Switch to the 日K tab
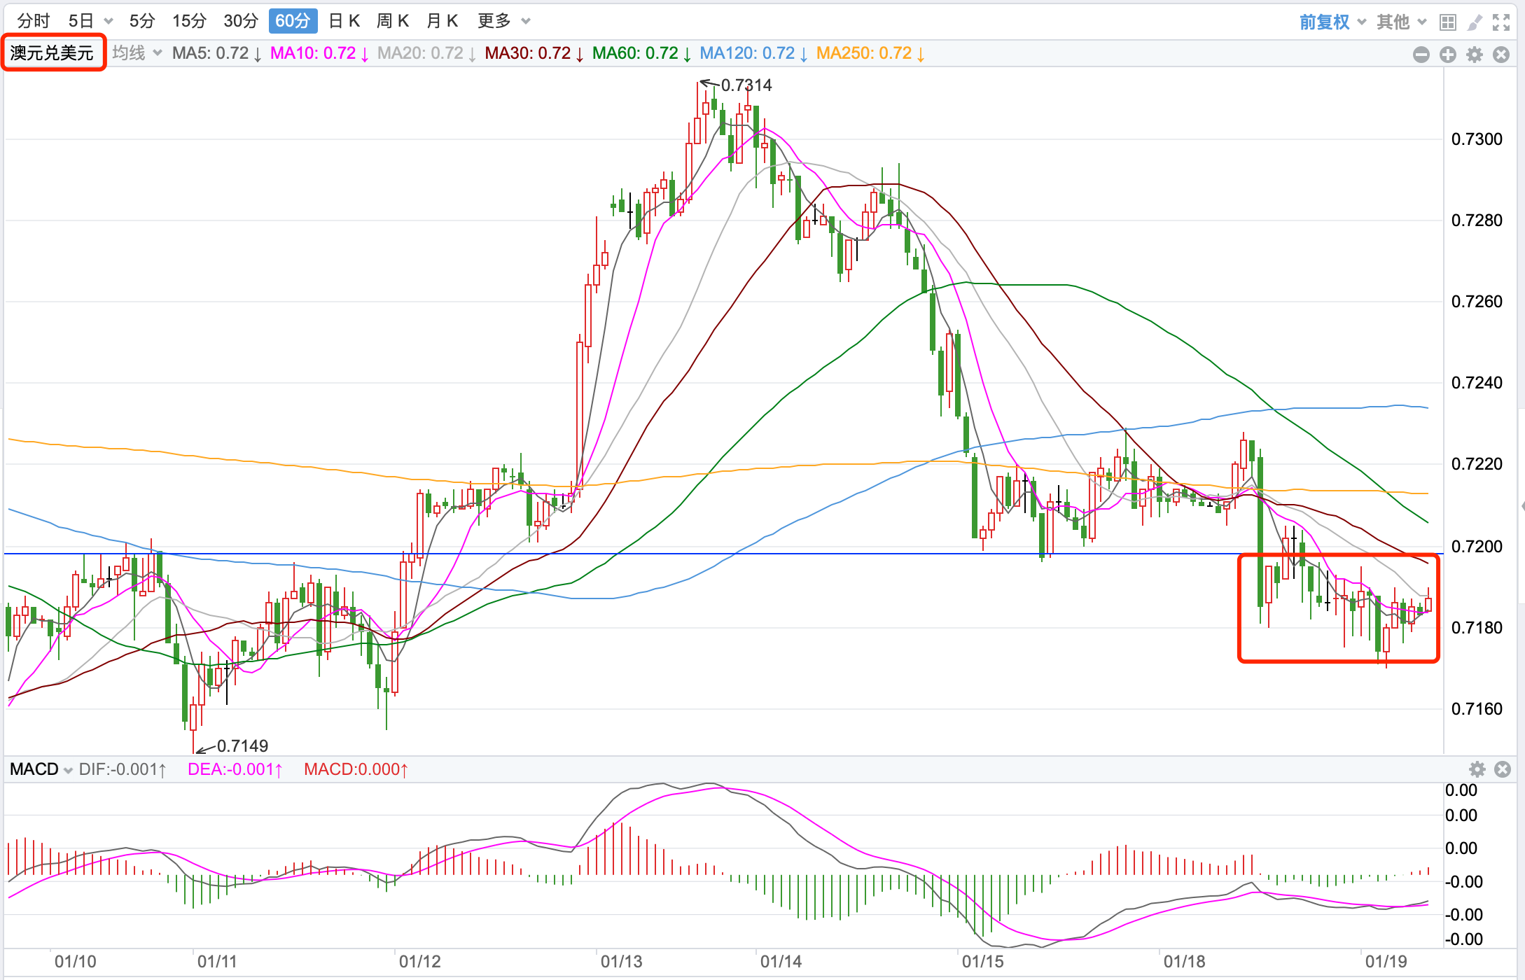Viewport: 1525px width, 980px height. [x=344, y=21]
